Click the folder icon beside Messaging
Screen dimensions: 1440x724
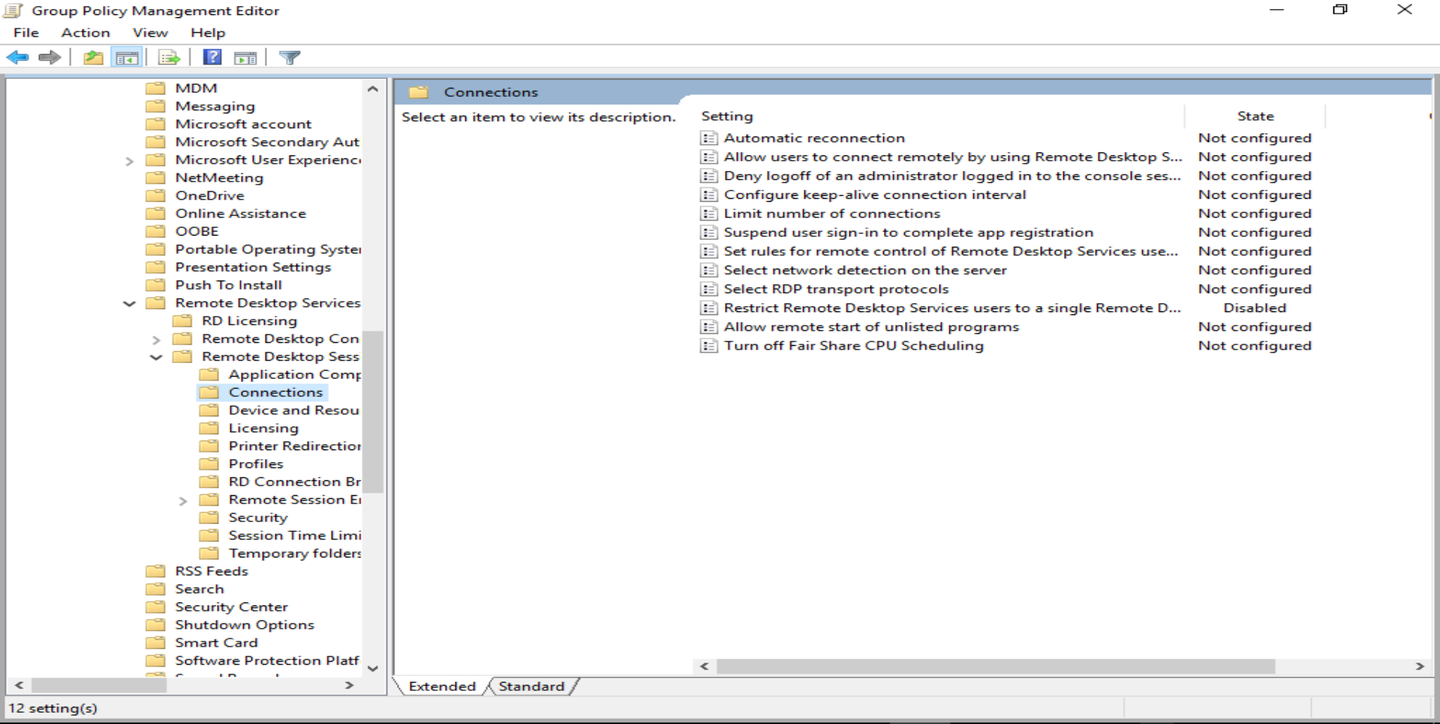coord(155,107)
